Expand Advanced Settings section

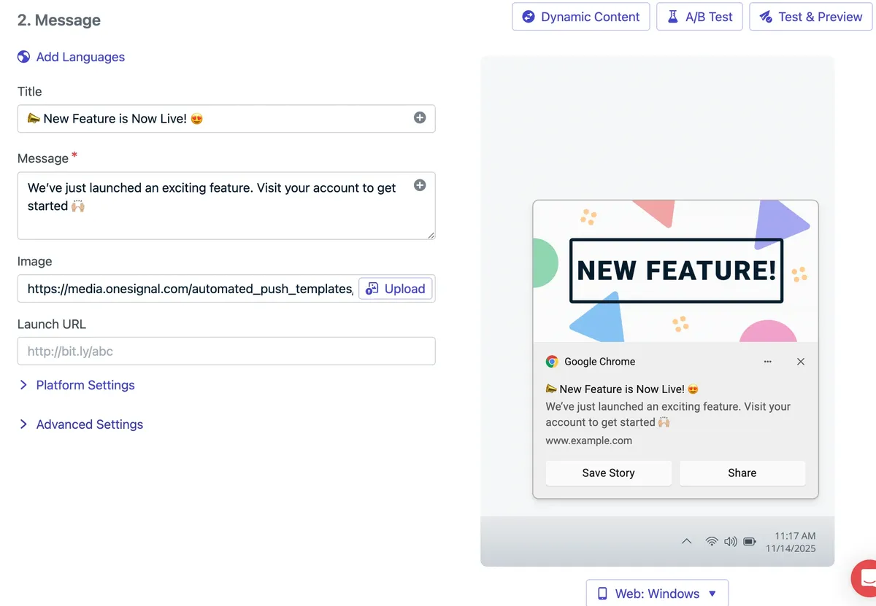pos(80,424)
